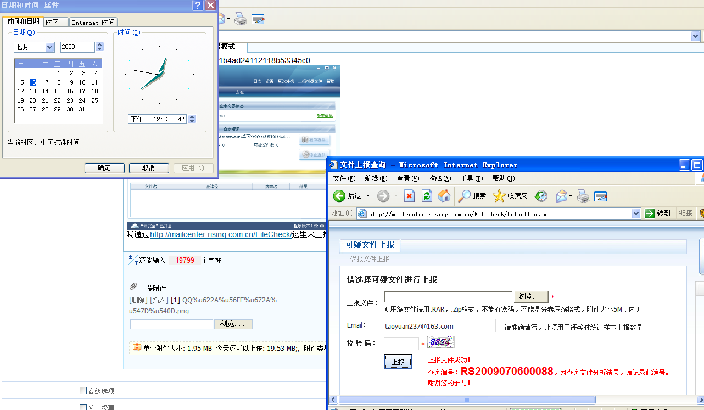
Task: Click the attachment file path field under 上传附件
Action: tap(171, 324)
